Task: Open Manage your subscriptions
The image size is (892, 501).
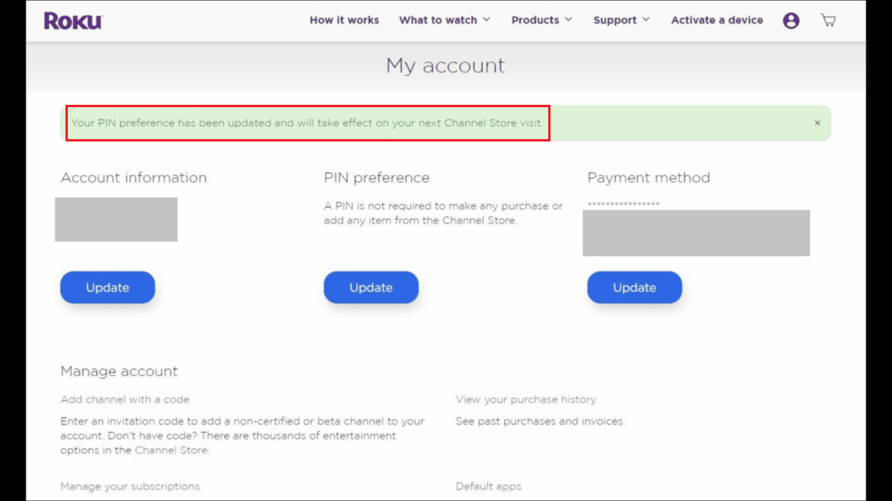Action: [x=130, y=486]
